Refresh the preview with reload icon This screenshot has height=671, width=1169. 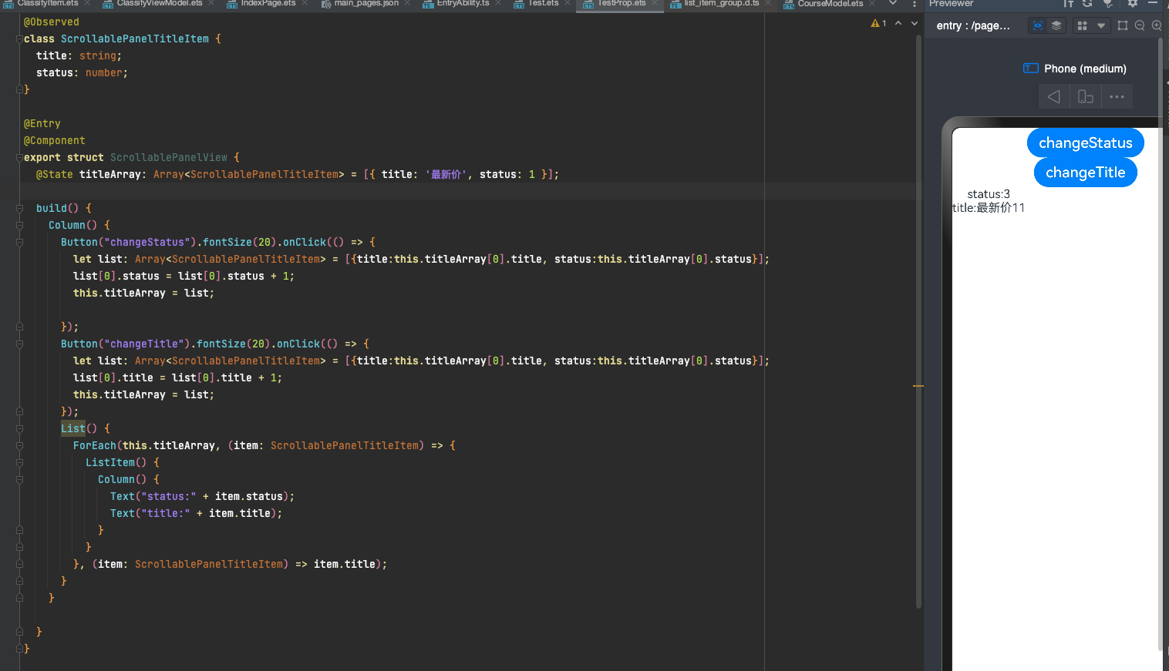(1087, 4)
